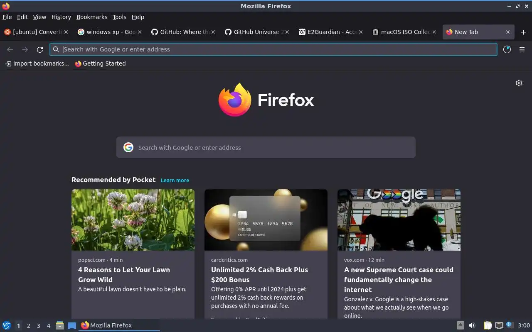Close the ubuntu Converting tab
The height and width of the screenshot is (332, 532).
66,32
